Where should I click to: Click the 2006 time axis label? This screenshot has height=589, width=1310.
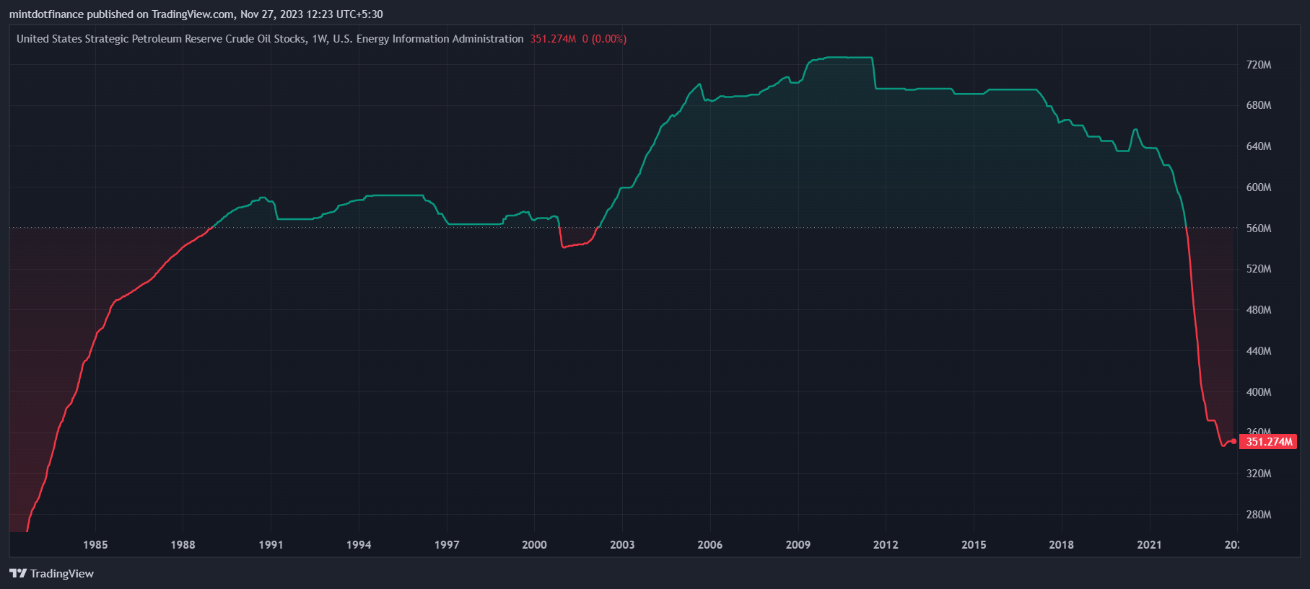[x=710, y=545]
